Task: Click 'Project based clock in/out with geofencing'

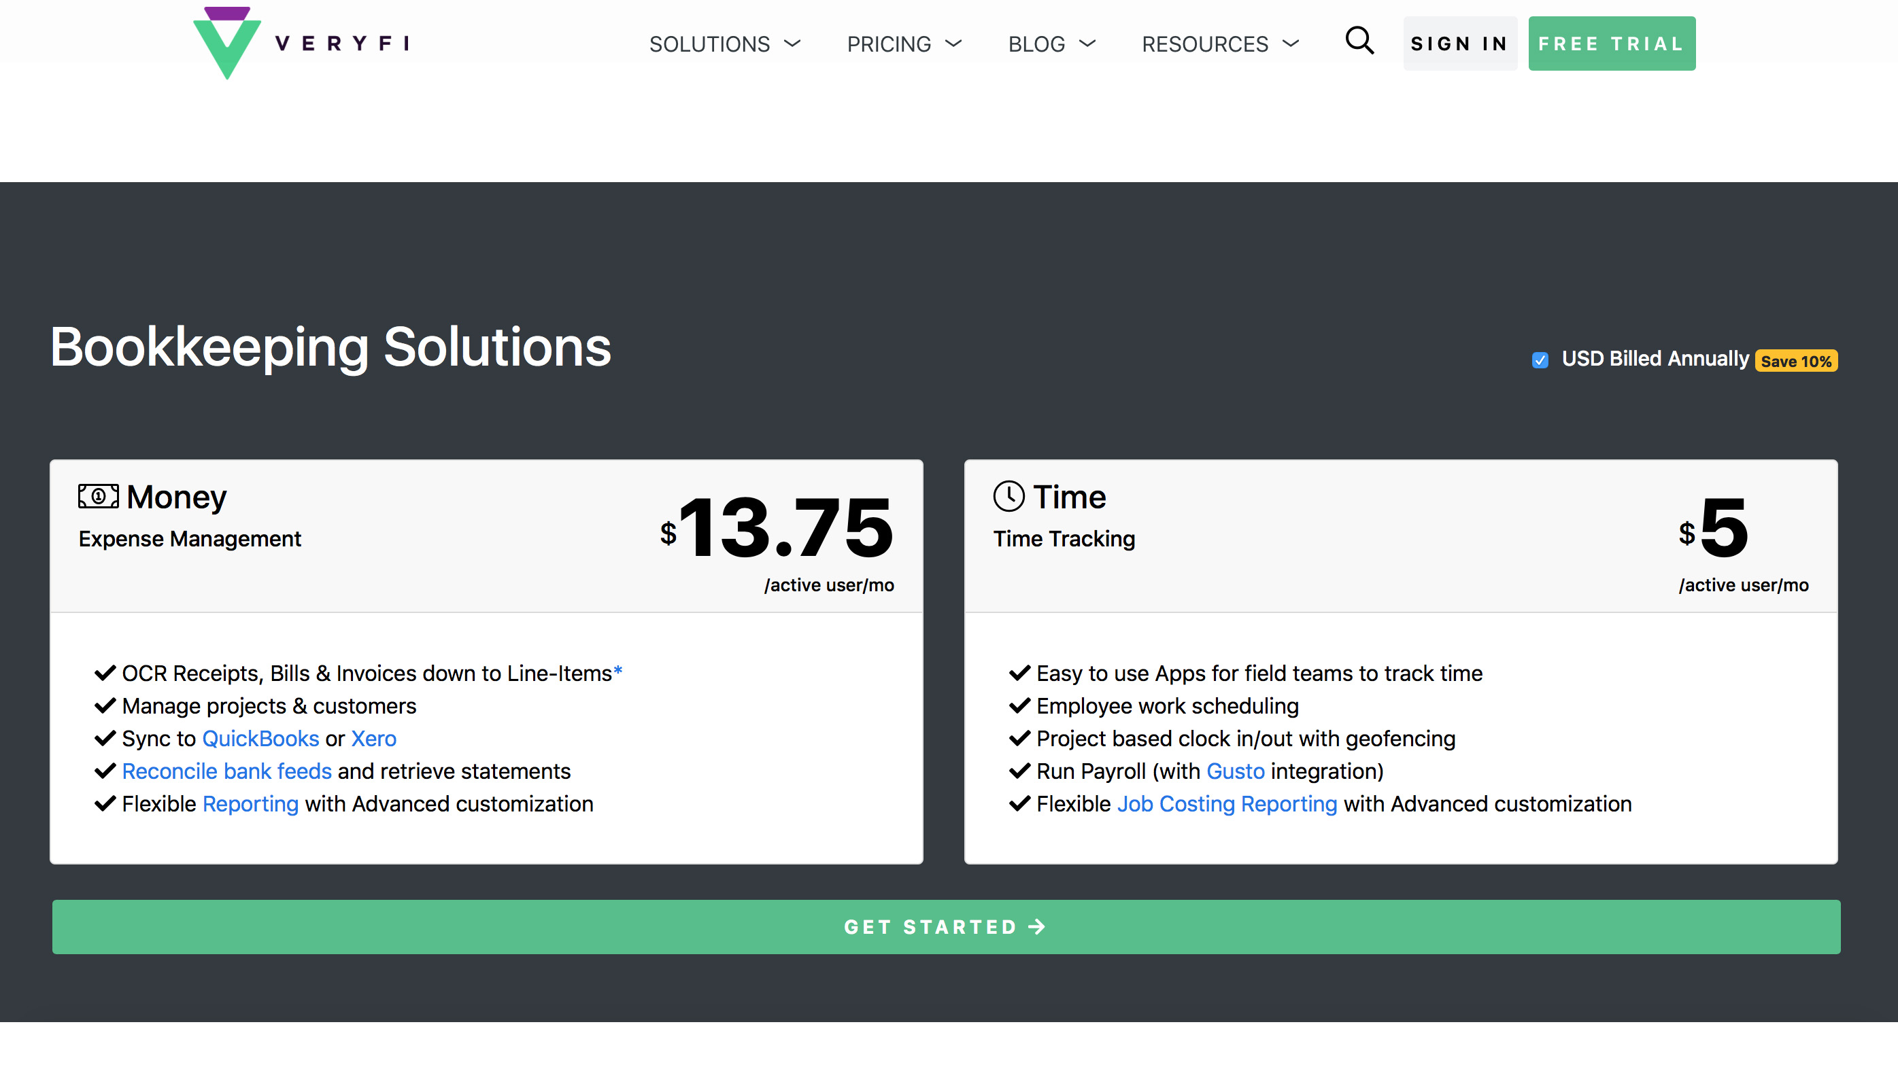Action: click(1246, 739)
